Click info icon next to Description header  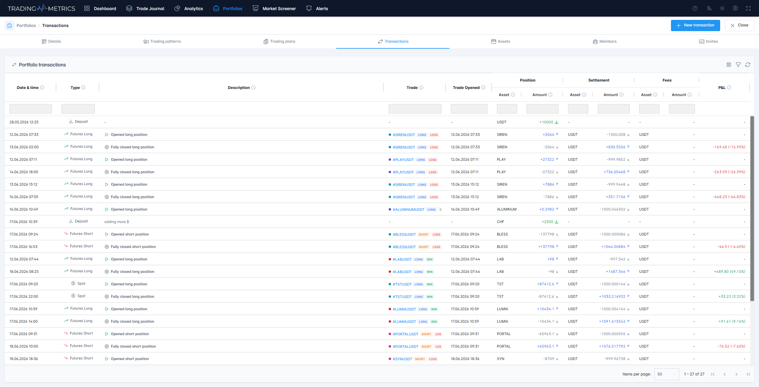click(253, 87)
